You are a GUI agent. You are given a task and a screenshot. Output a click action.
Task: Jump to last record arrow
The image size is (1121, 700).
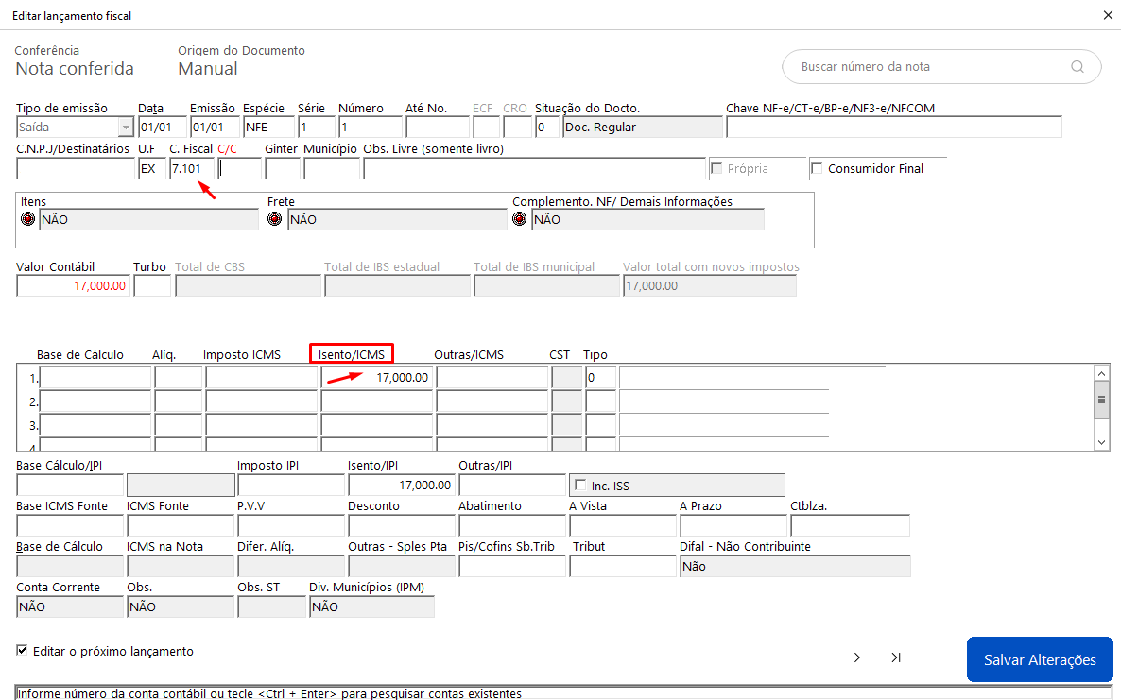tap(896, 657)
